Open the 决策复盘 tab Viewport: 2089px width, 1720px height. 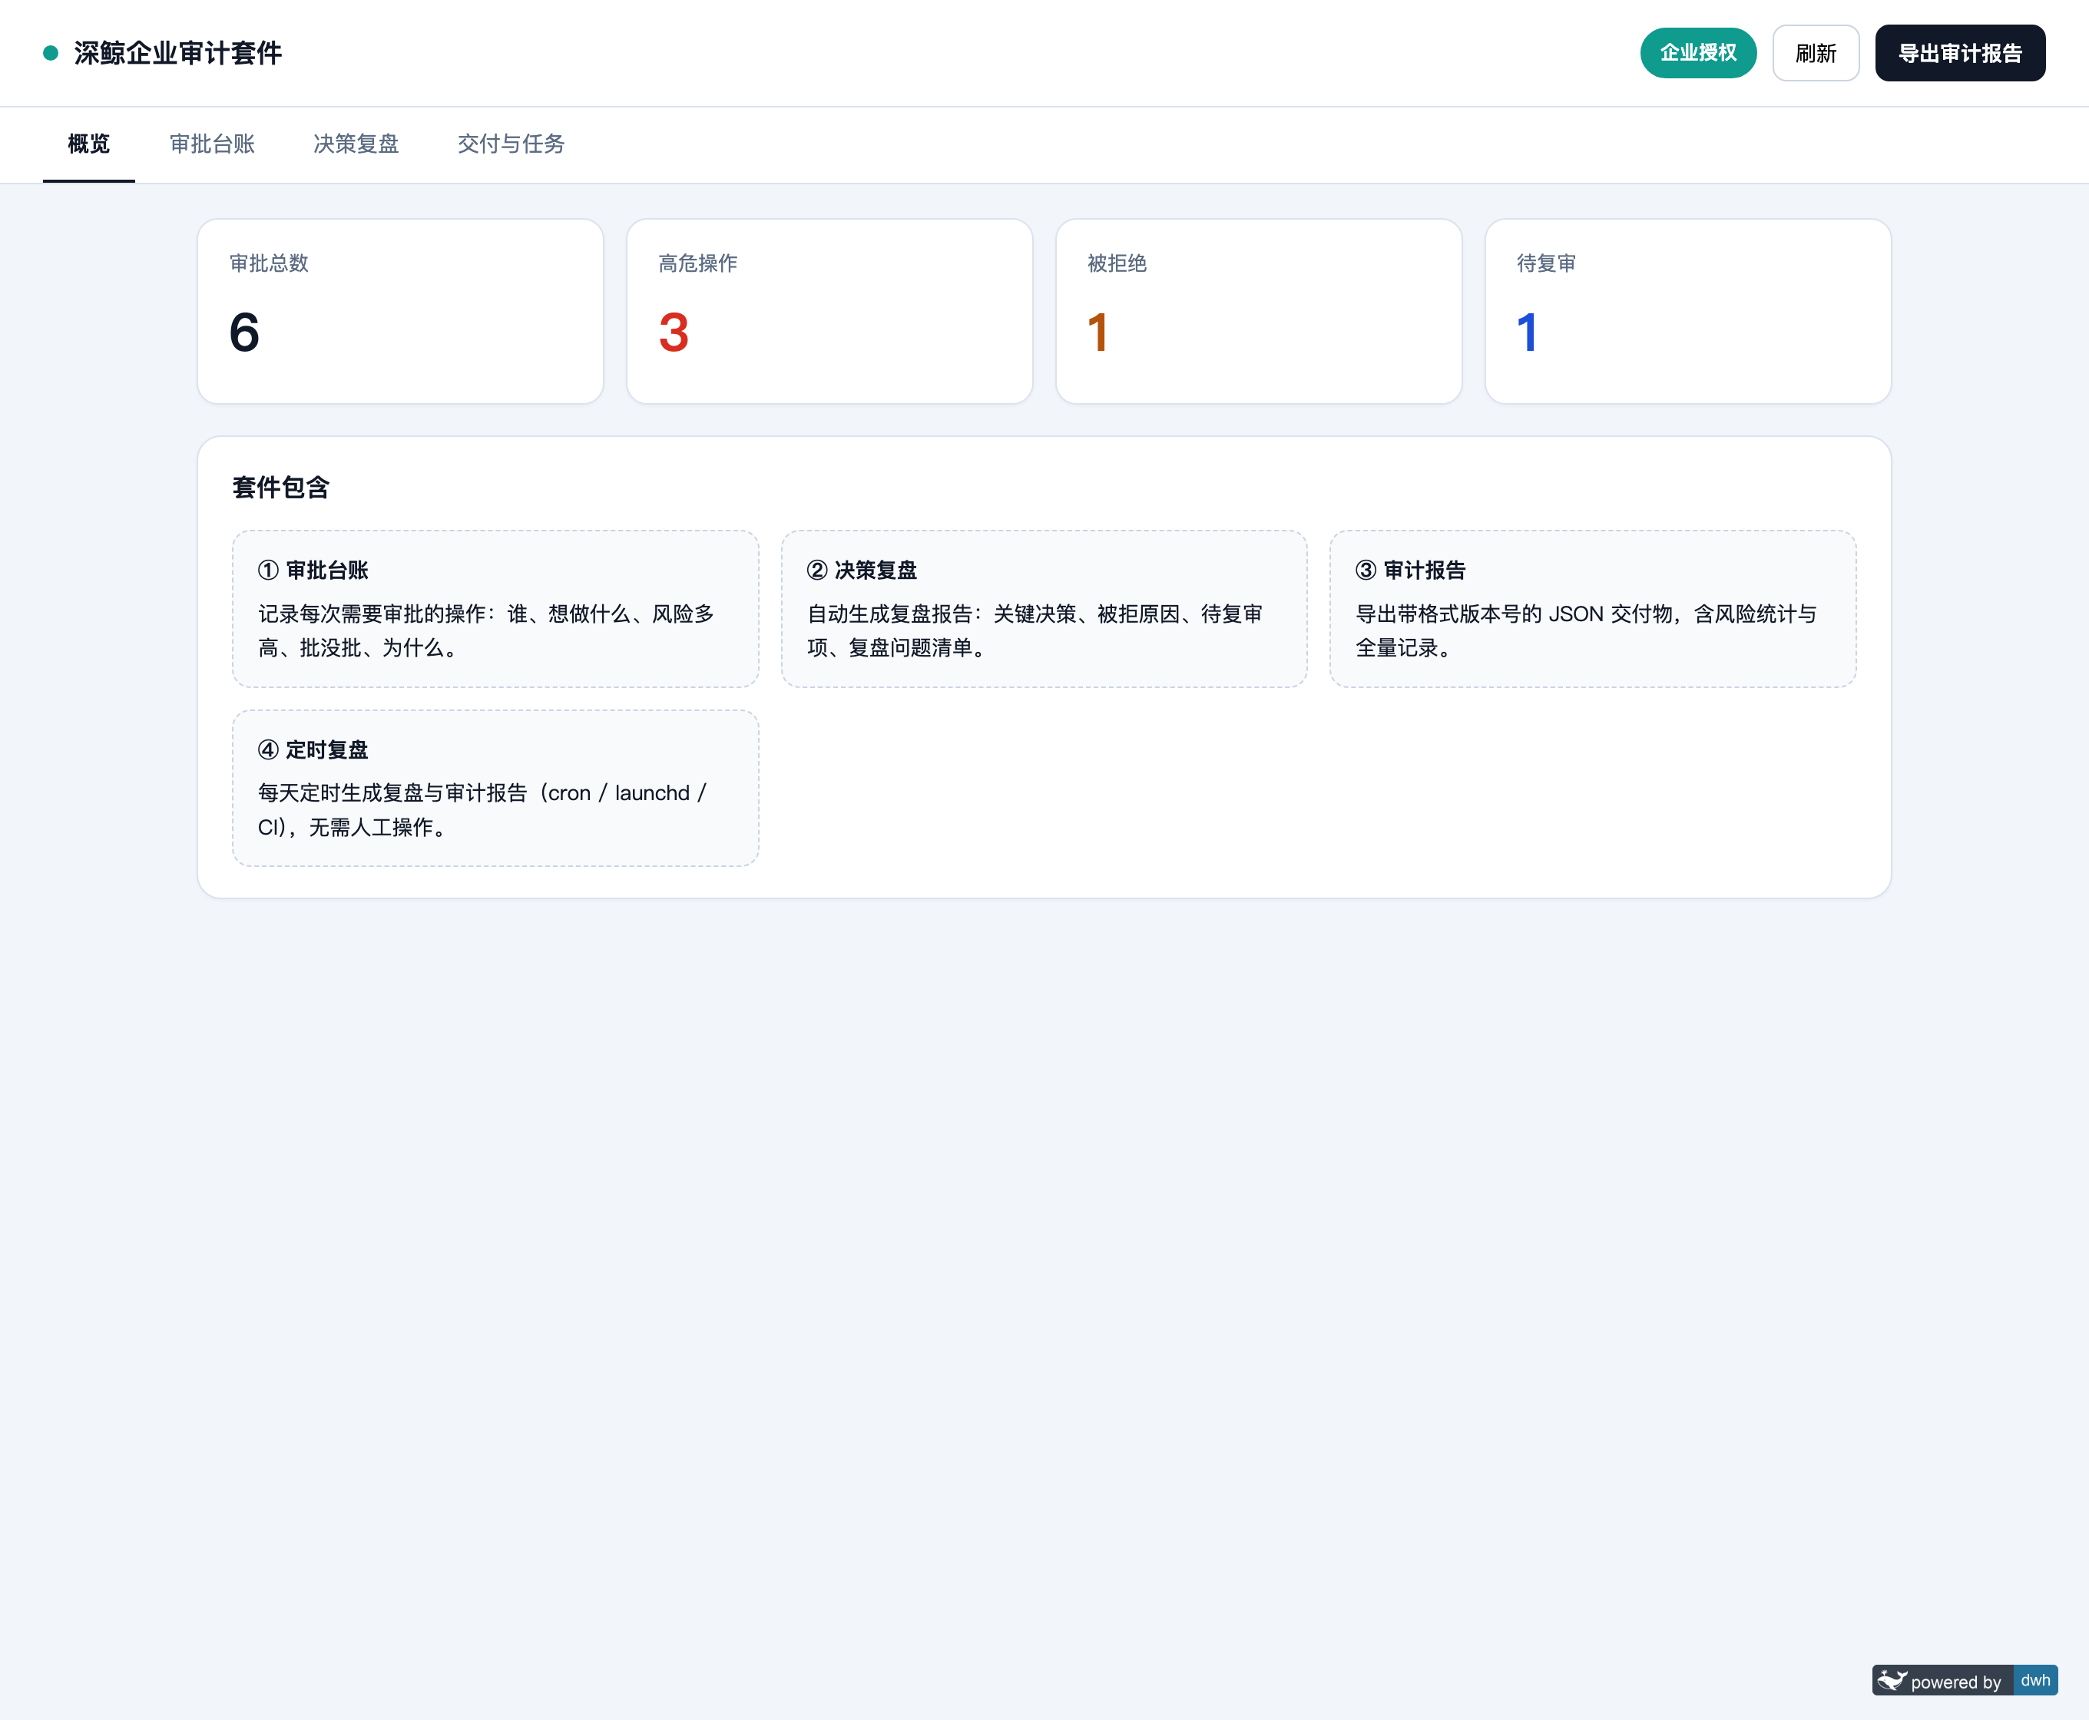pos(356,144)
